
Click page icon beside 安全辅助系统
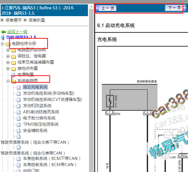[19, 131]
